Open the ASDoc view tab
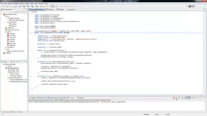The width and height of the screenshot is (207, 116). [x=63, y=98]
